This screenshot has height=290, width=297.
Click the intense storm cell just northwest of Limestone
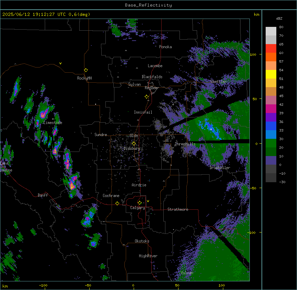43,114
